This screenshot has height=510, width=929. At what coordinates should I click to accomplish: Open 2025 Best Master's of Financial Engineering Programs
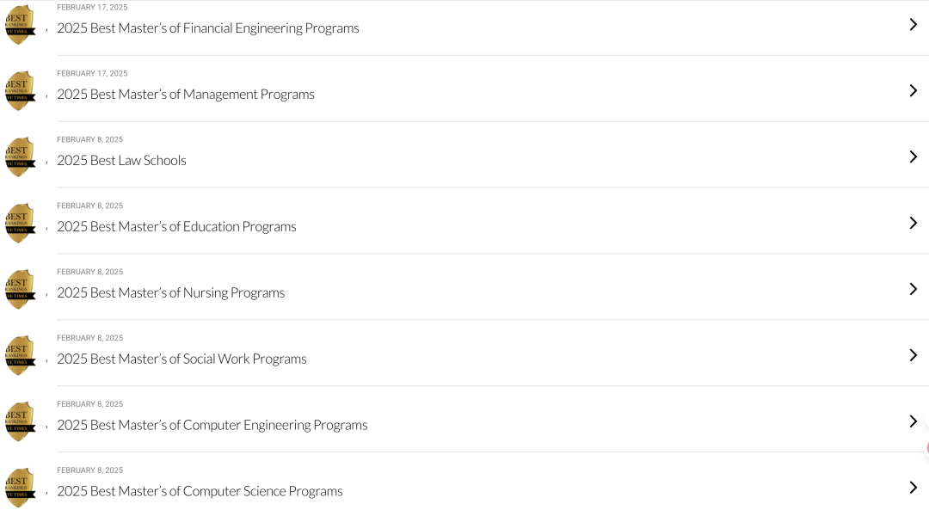208,28
